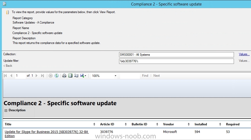This screenshot has height=140, width=251.
Task: Stop report rendering
Action: (x=51, y=76)
